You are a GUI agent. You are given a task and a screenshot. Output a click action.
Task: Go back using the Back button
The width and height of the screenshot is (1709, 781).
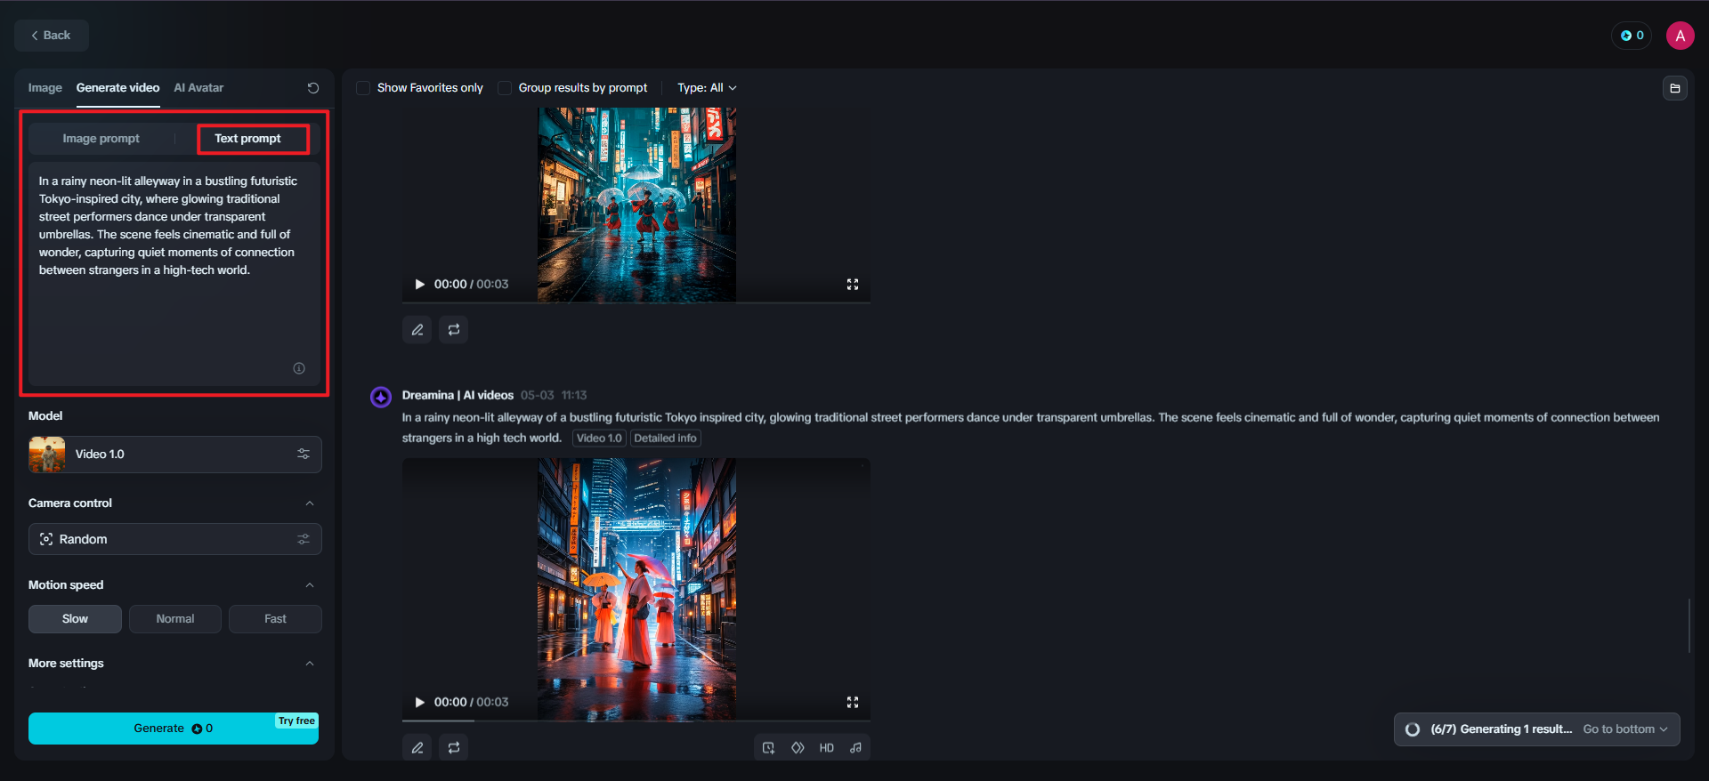pos(51,36)
